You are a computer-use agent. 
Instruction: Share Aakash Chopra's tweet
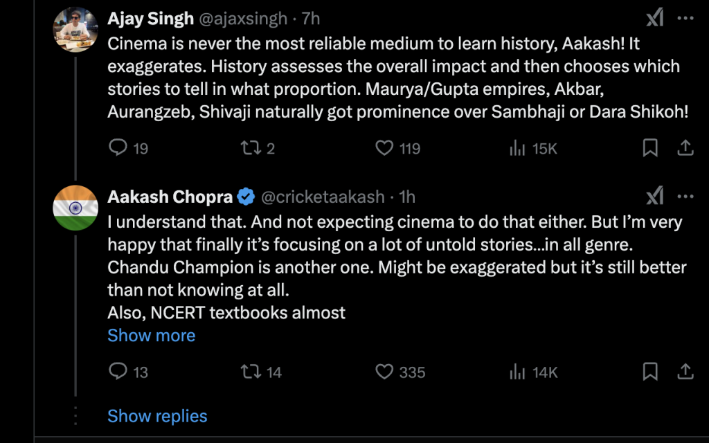[685, 372]
